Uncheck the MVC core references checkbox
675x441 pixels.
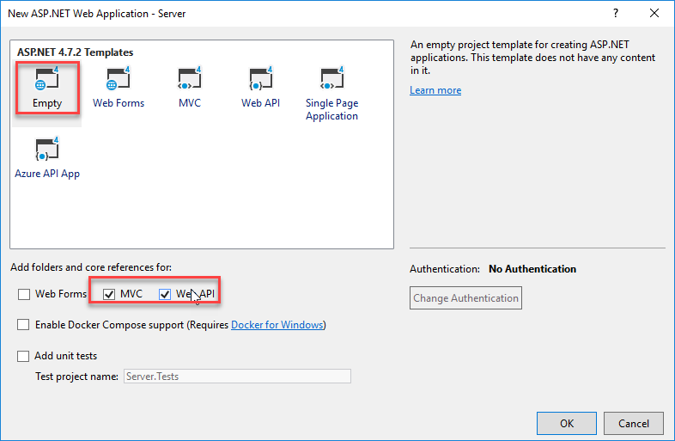click(109, 294)
